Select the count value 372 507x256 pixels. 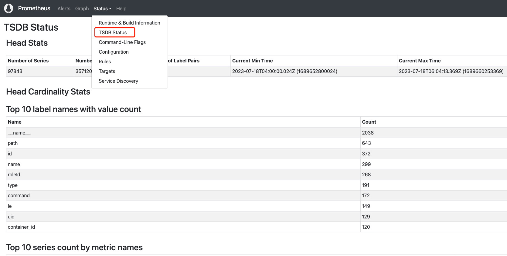tap(366, 154)
